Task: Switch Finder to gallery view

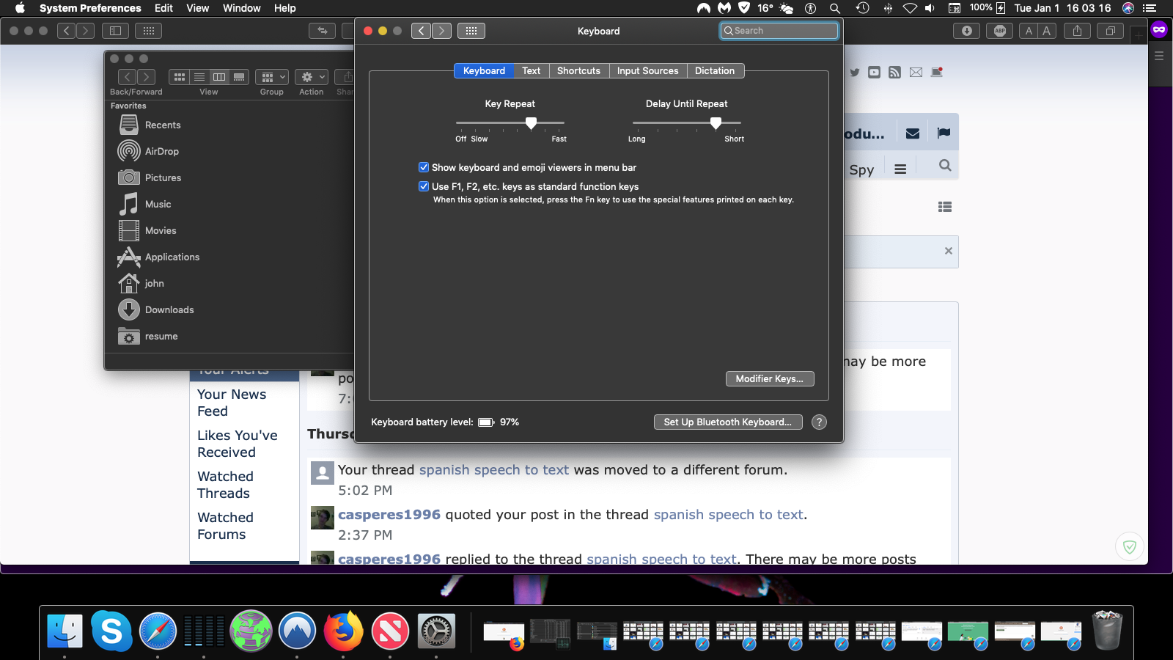Action: pyautogui.click(x=239, y=77)
